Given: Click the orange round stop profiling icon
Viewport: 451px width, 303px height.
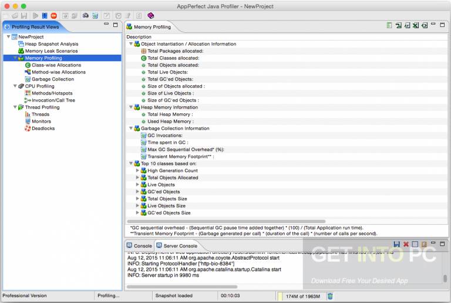Looking at the screenshot, I should pyautogui.click(x=54, y=16).
